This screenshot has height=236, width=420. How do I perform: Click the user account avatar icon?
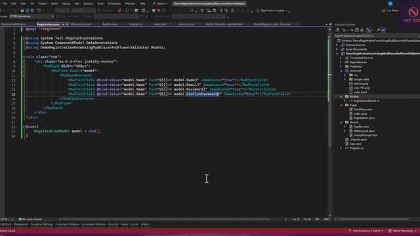click(x=390, y=3)
